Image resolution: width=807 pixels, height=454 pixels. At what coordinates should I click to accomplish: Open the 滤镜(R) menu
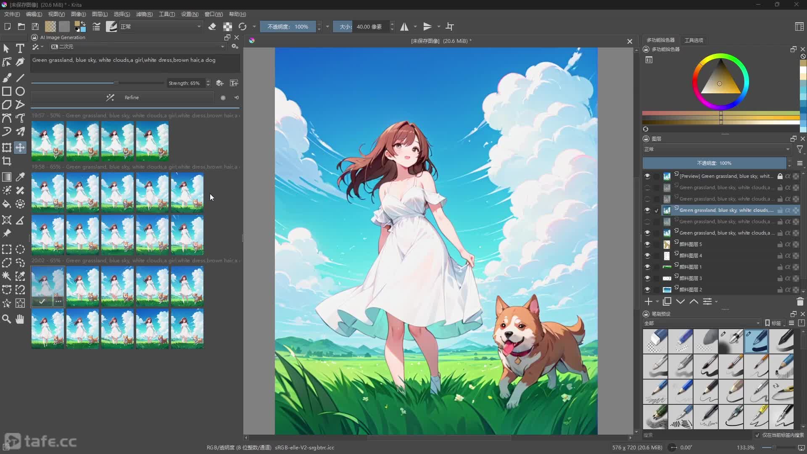click(x=144, y=14)
